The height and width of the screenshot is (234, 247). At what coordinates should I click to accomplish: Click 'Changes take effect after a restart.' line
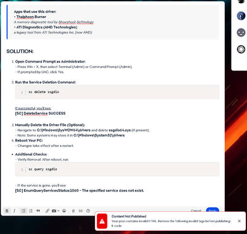click(x=44, y=146)
